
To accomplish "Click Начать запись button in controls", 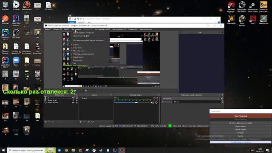I will tap(241, 126).
